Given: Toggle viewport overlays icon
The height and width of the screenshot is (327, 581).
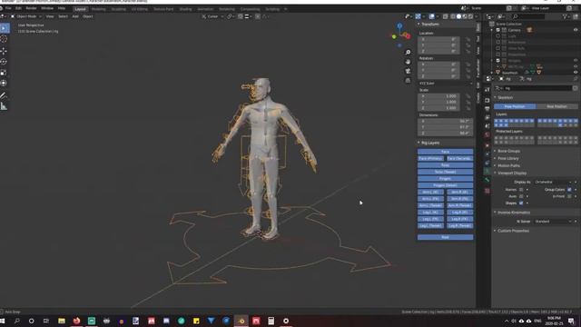Looking at the screenshot, I should click(432, 16).
